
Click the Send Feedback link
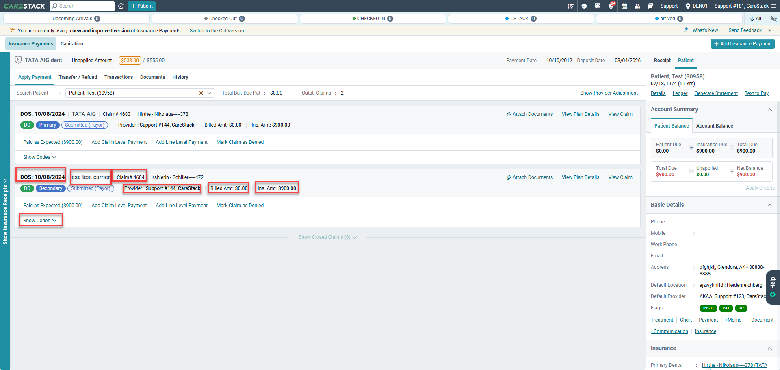745,30
